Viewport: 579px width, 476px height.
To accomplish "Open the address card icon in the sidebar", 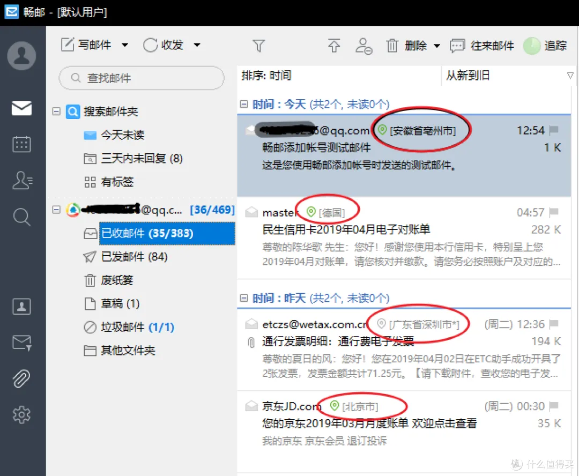I will tap(21, 307).
